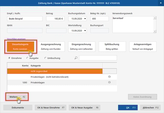Open the Buchungsdatum date dropdown
The height and width of the screenshot is (113, 164).
point(86,19)
